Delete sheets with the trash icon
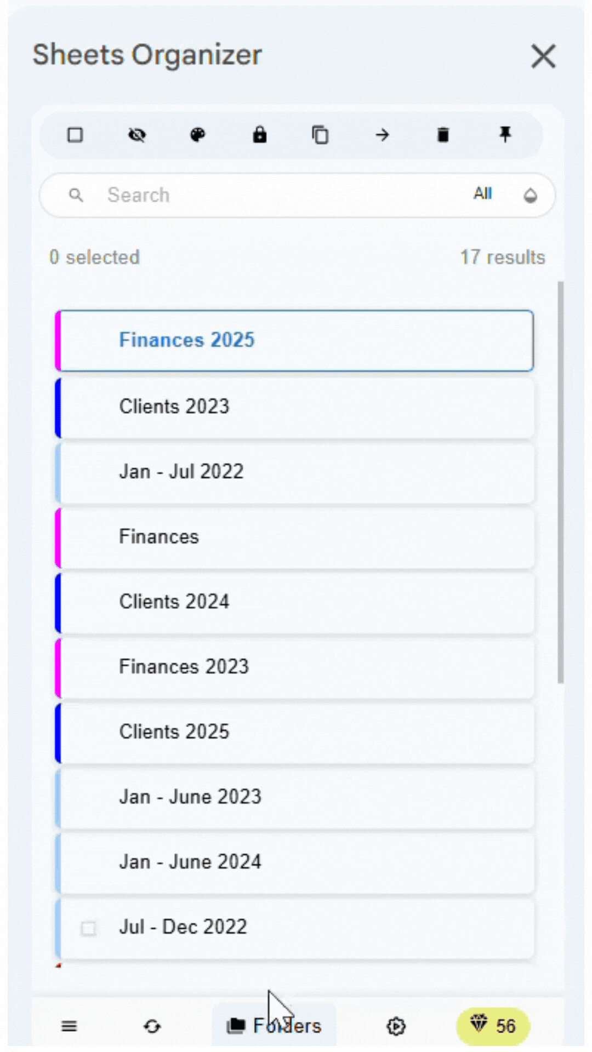 (x=443, y=135)
